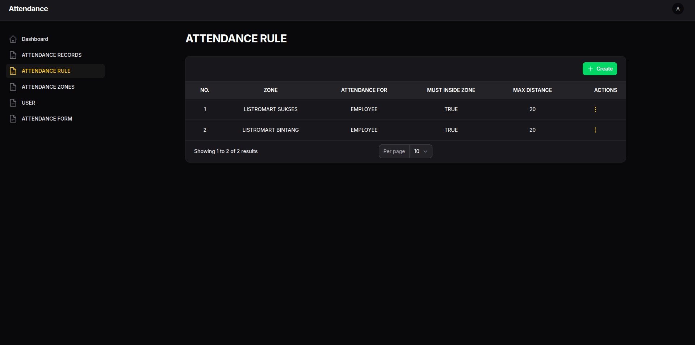
Task: Click the Attendance Form document icon
Action: tap(13, 119)
